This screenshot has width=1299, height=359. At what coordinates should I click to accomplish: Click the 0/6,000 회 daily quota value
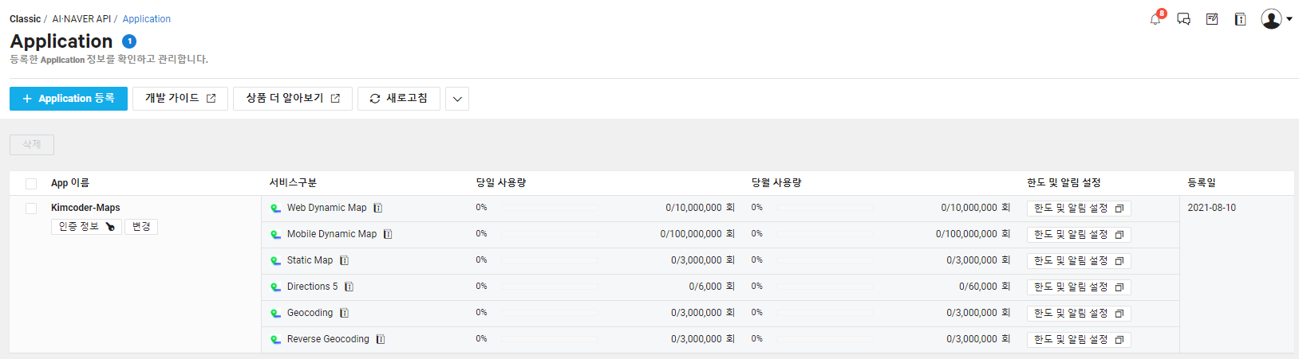point(712,287)
